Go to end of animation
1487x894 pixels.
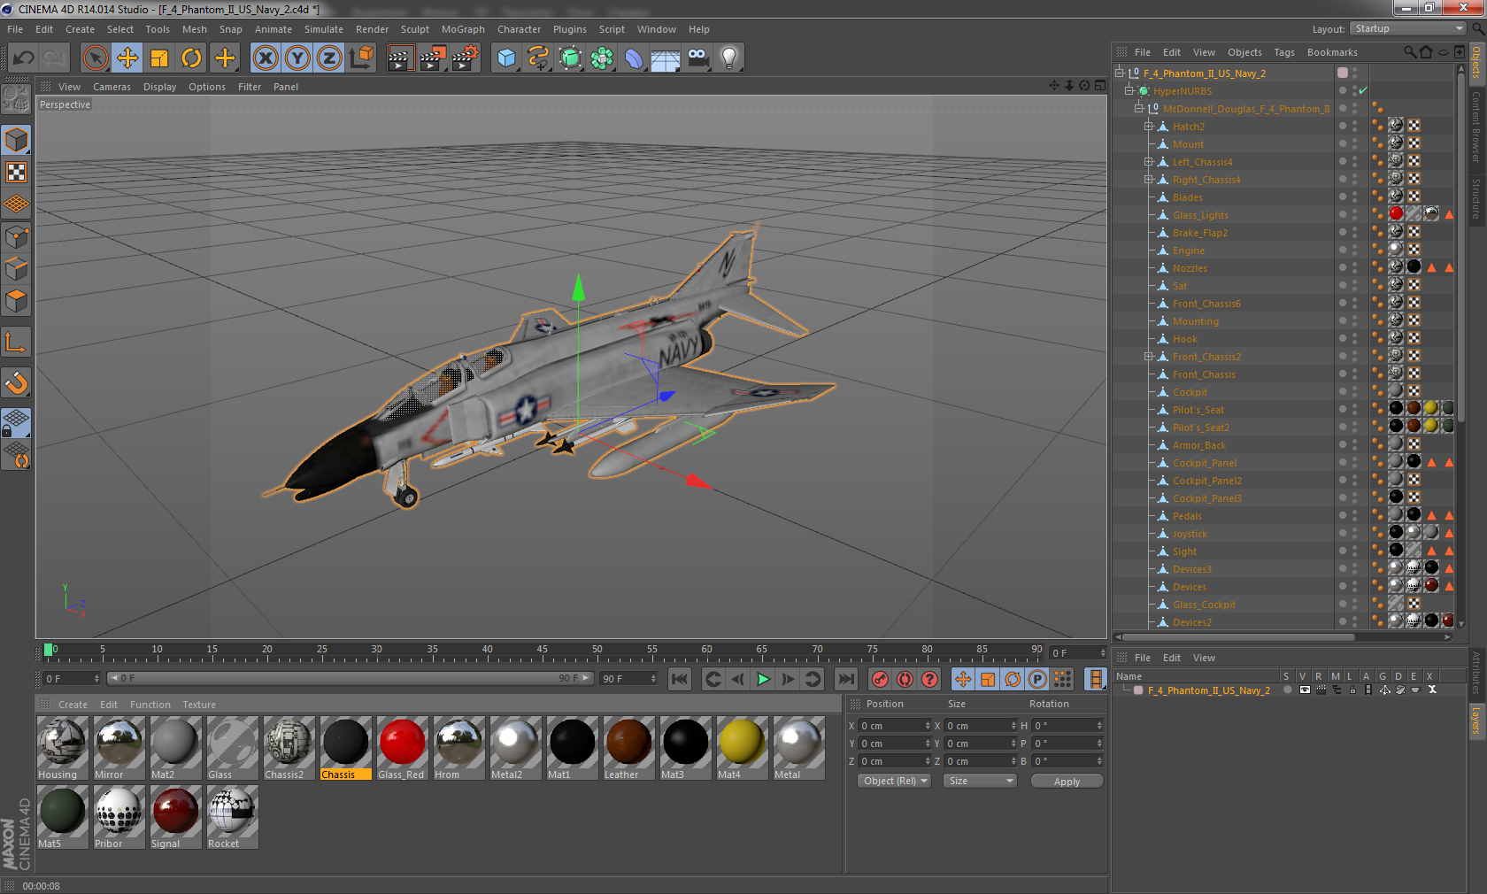pyautogui.click(x=846, y=679)
